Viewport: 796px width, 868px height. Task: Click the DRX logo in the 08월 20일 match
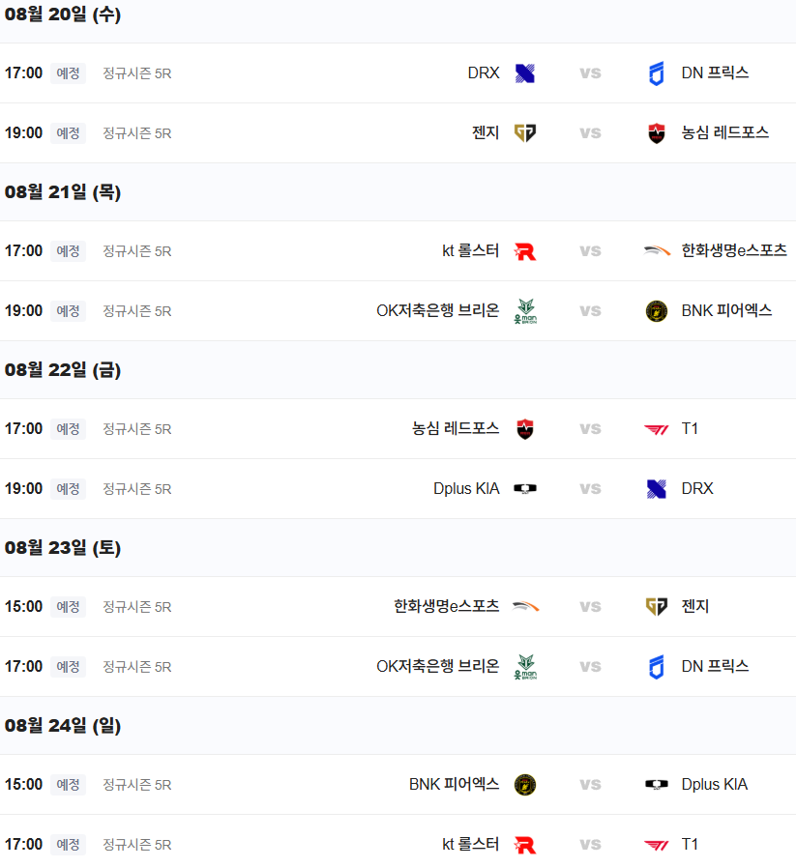pos(524,73)
